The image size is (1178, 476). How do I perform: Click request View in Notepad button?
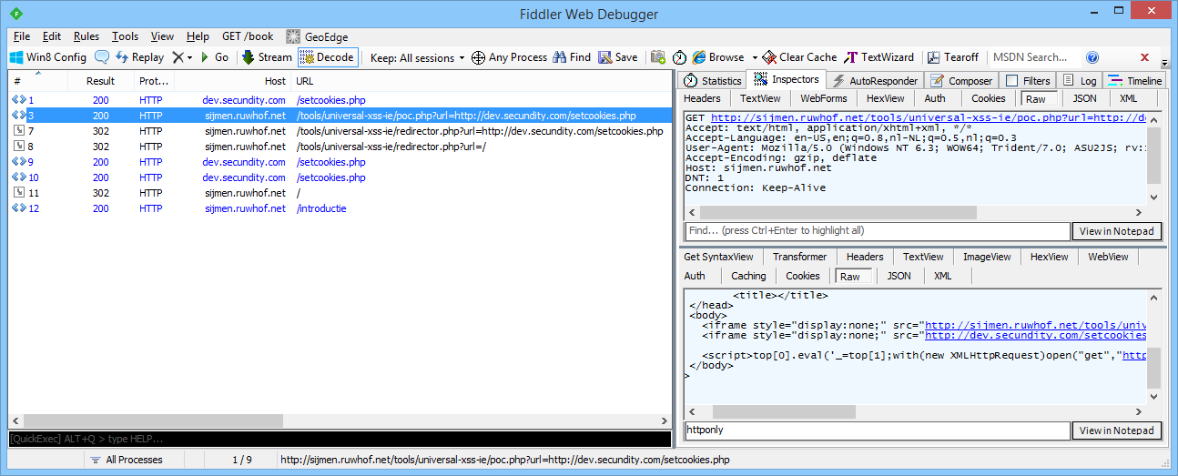[1117, 231]
